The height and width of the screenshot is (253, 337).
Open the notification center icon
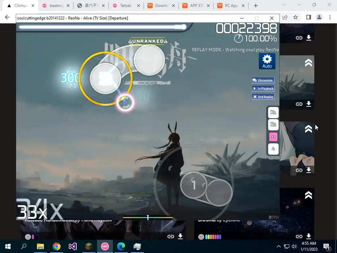coord(326,246)
